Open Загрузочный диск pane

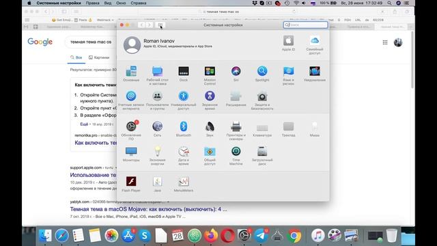pyautogui.click(x=262, y=155)
